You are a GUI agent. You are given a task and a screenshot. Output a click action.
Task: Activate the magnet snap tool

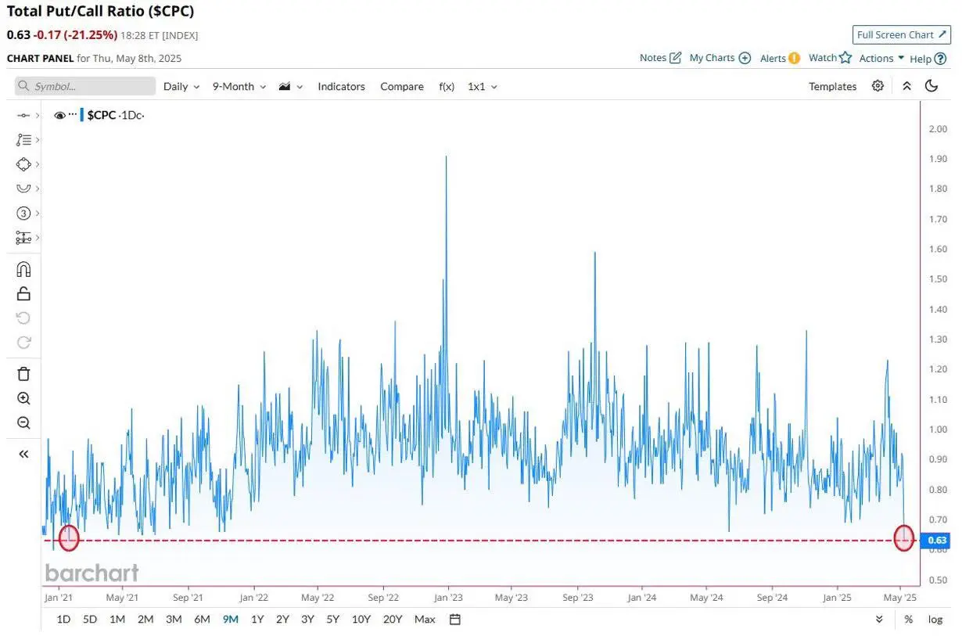pyautogui.click(x=23, y=270)
